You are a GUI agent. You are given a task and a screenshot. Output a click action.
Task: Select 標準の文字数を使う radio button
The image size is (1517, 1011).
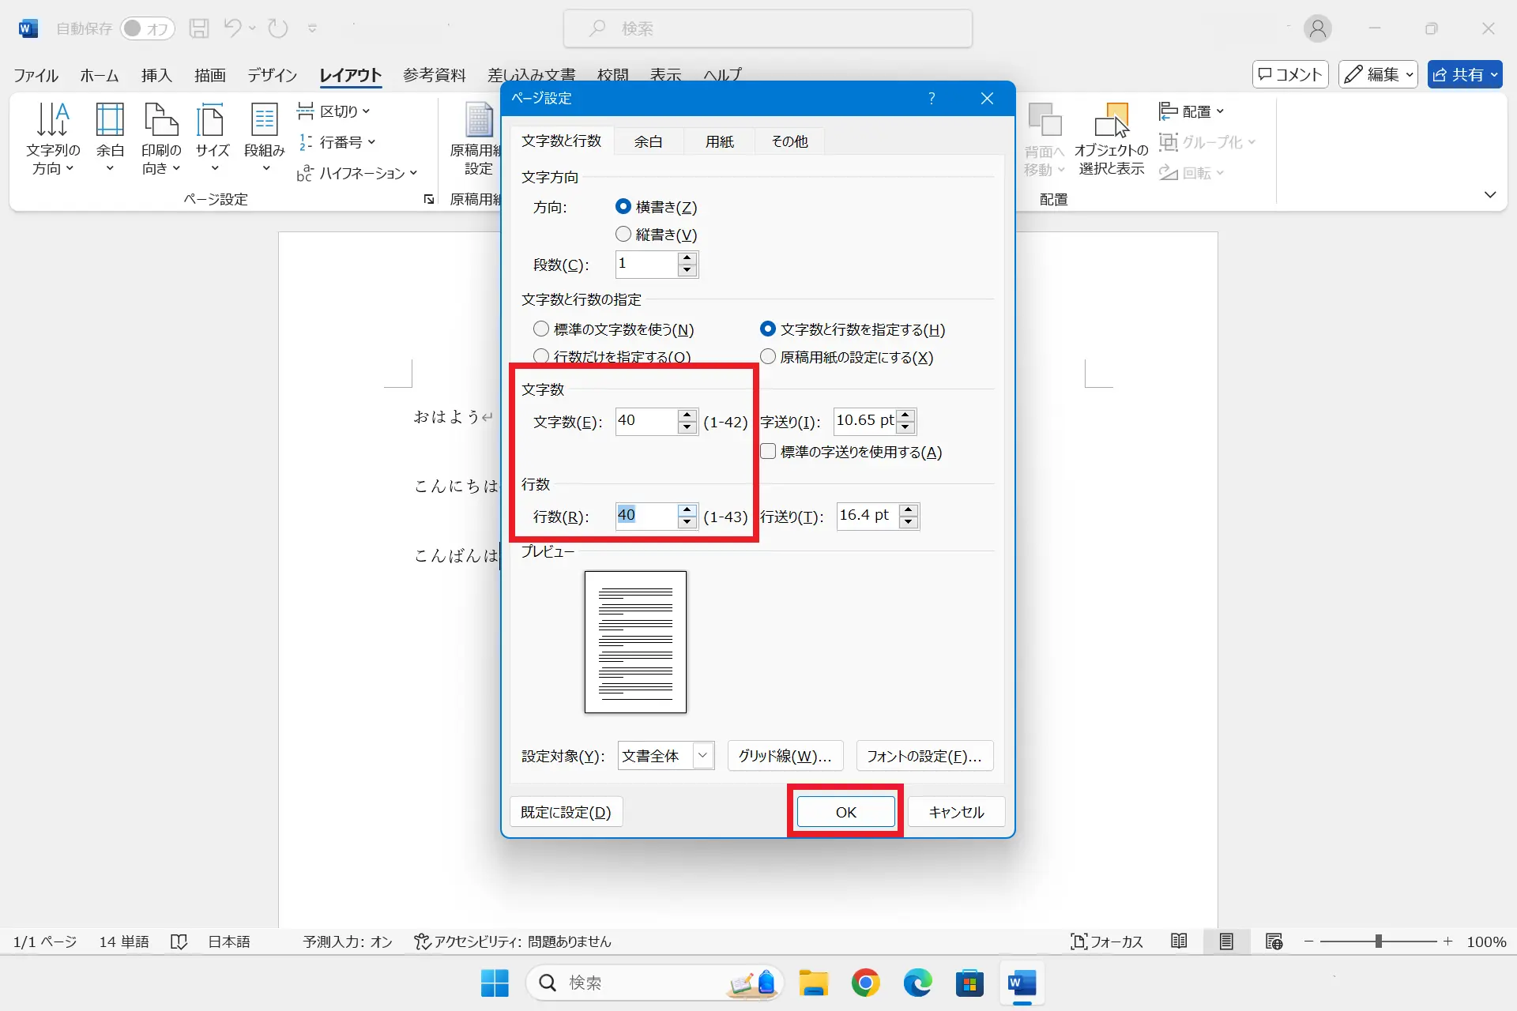[541, 329]
